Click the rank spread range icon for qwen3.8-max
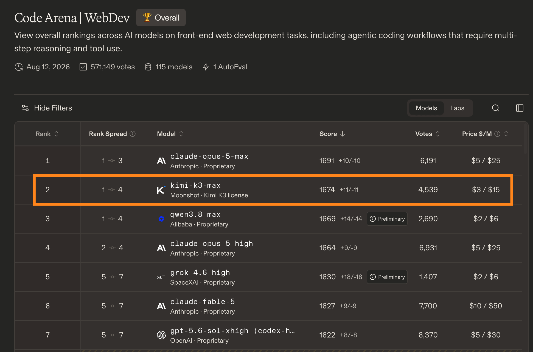 [x=112, y=219]
